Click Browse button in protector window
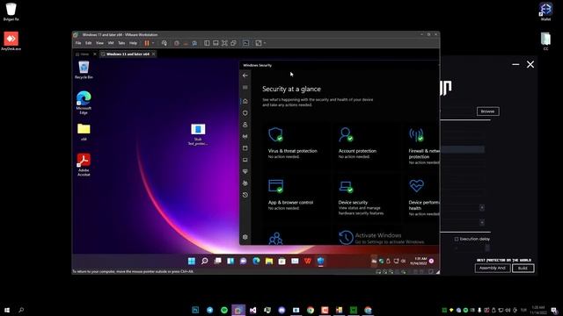Viewport: 563px width, 316px height. 487,111
